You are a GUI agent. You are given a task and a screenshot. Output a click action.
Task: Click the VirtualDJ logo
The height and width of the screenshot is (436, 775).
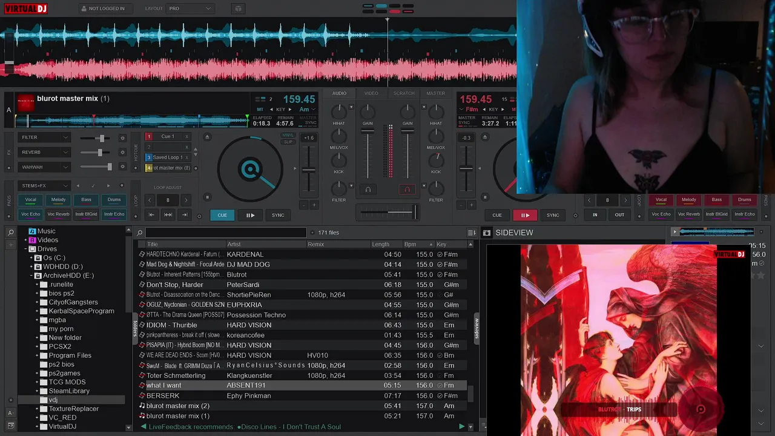point(25,8)
